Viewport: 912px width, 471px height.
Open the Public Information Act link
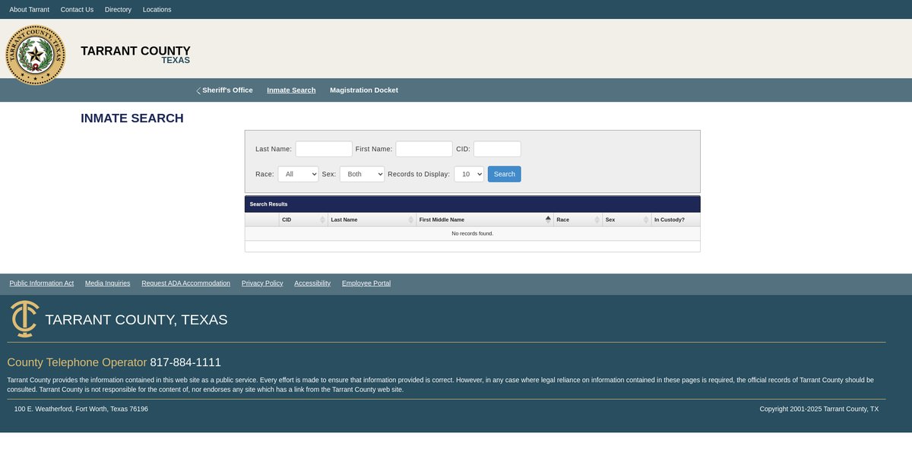(x=42, y=283)
